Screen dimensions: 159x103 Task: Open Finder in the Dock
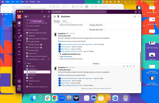[x=33, y=98]
